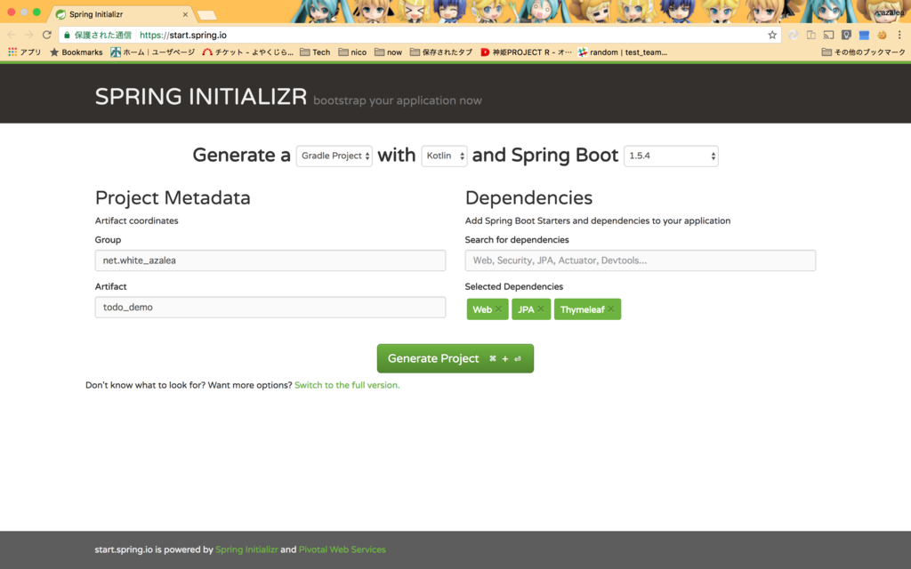Open the Spring Boot 1.5.4 version dropdown
Screen dimensions: 911x569
[x=671, y=156]
